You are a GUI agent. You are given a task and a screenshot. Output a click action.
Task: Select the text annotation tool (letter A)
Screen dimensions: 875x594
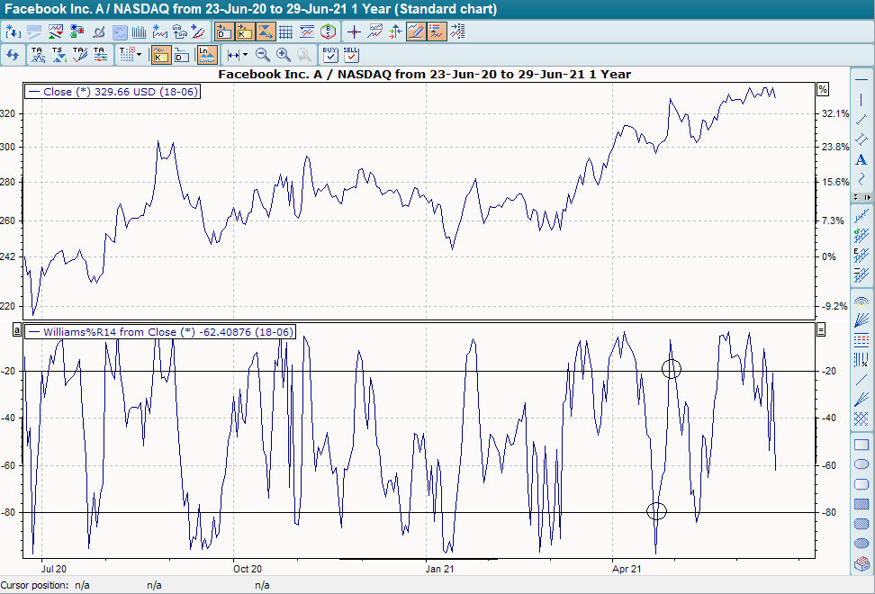(861, 159)
